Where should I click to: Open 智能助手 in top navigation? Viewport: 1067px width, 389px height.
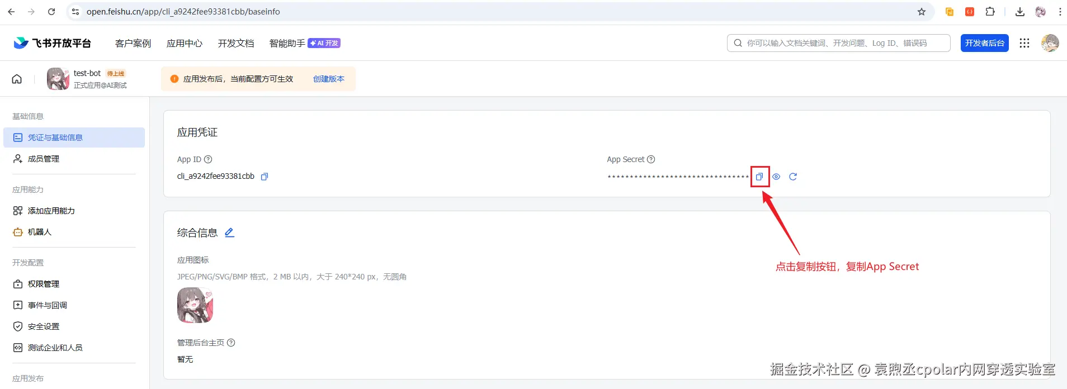(287, 43)
